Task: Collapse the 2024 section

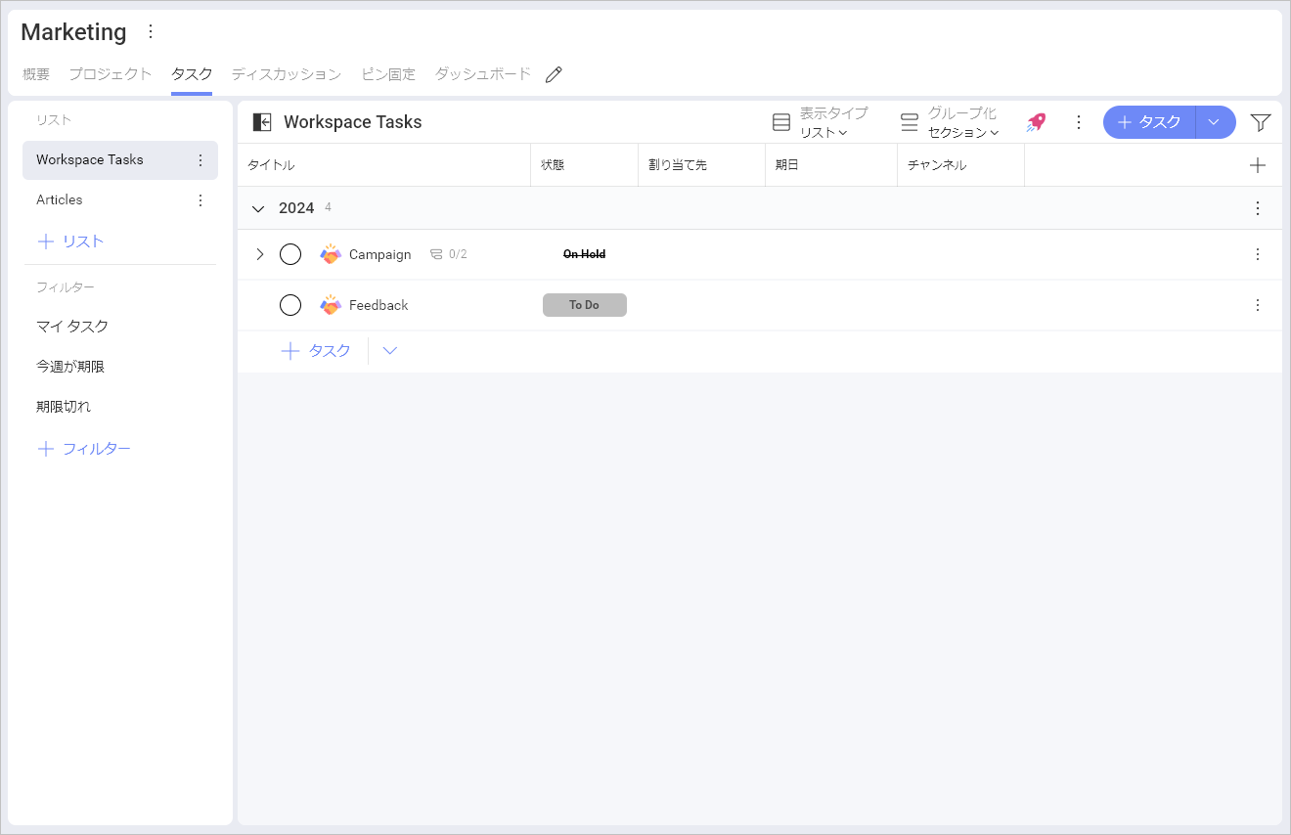Action: (x=258, y=208)
